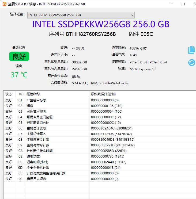Select the 严重警告标志 attribute row

[x=100, y=100]
